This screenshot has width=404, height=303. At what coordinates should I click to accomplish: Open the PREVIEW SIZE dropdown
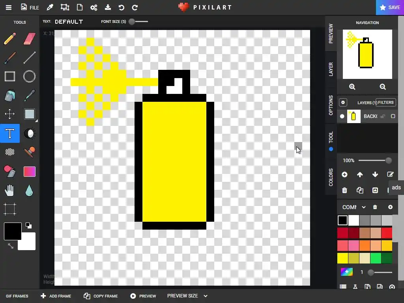click(187, 296)
